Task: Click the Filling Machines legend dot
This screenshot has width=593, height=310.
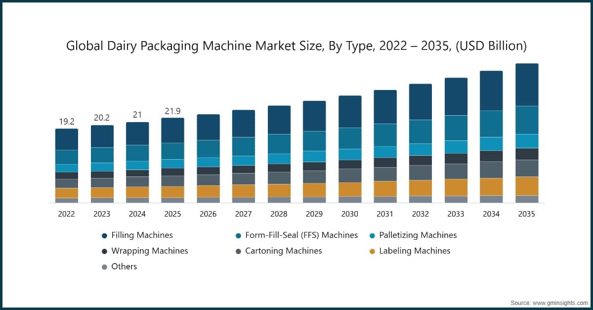Action: coord(103,235)
